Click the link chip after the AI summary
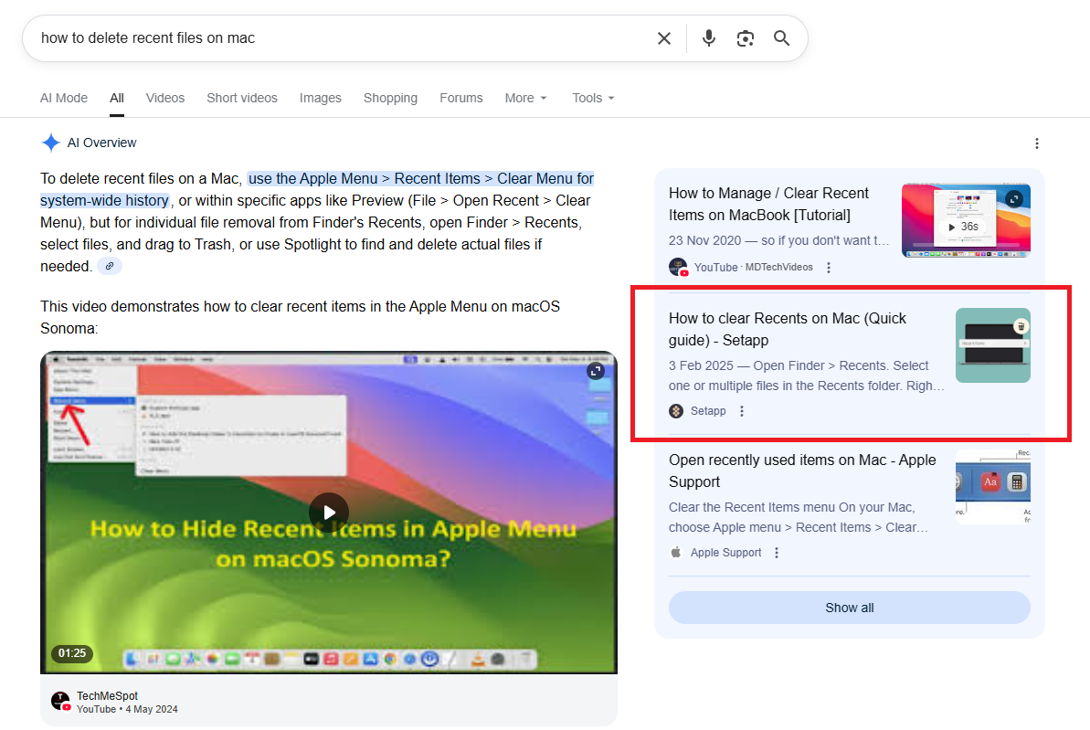Viewport: 1090px width, 730px height. [110, 266]
